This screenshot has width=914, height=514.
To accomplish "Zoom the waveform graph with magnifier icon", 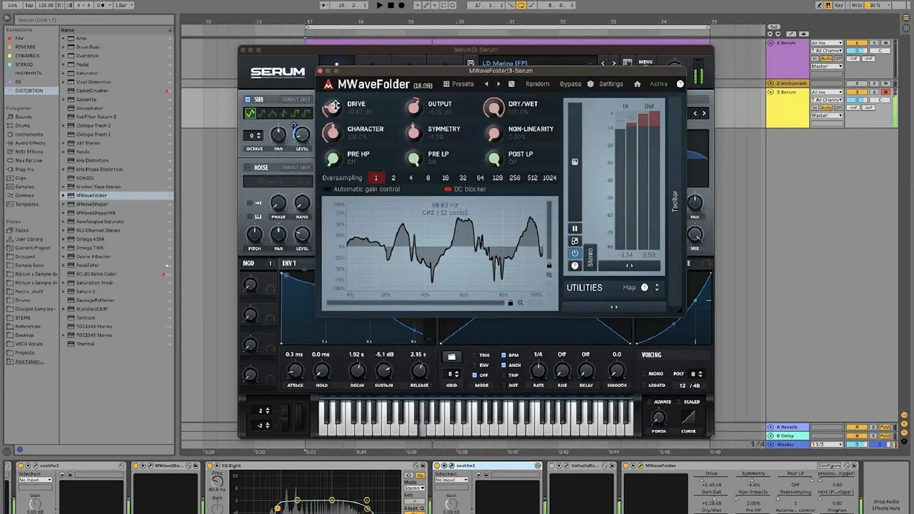I will pyautogui.click(x=520, y=303).
